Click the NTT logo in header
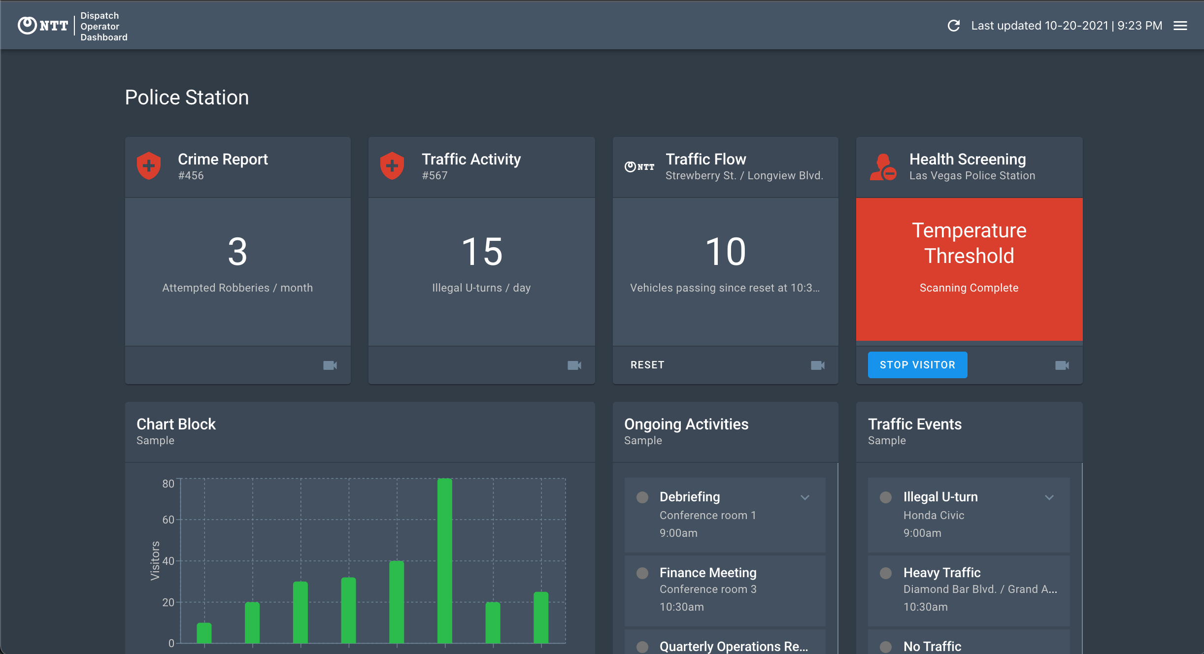This screenshot has height=654, width=1204. click(43, 26)
